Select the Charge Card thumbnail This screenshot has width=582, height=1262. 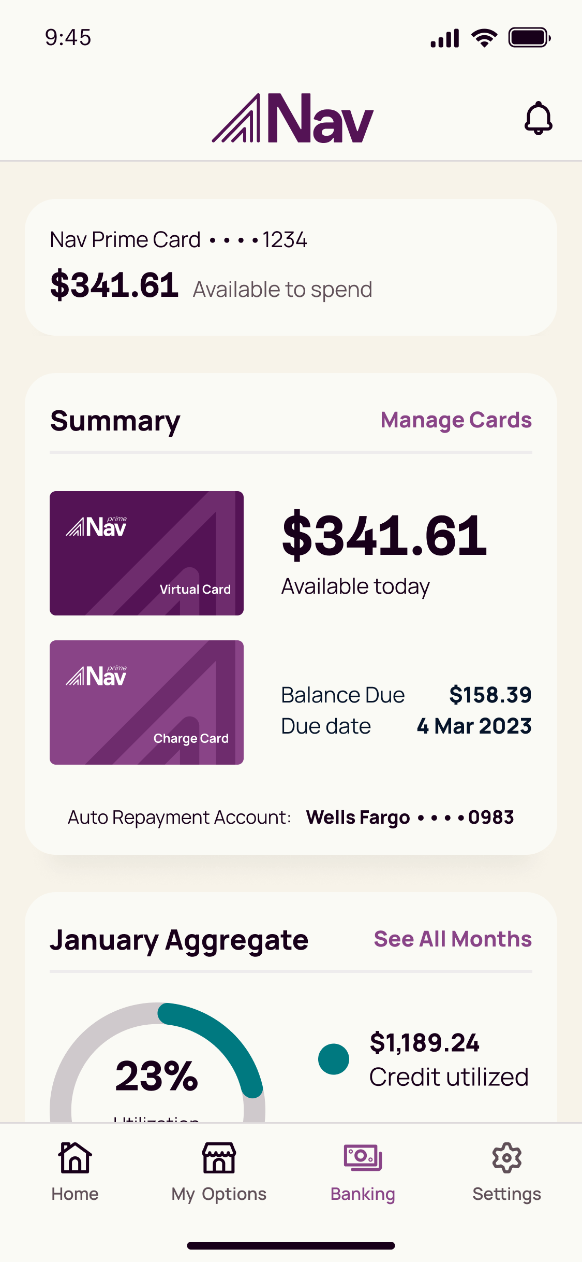point(146,702)
